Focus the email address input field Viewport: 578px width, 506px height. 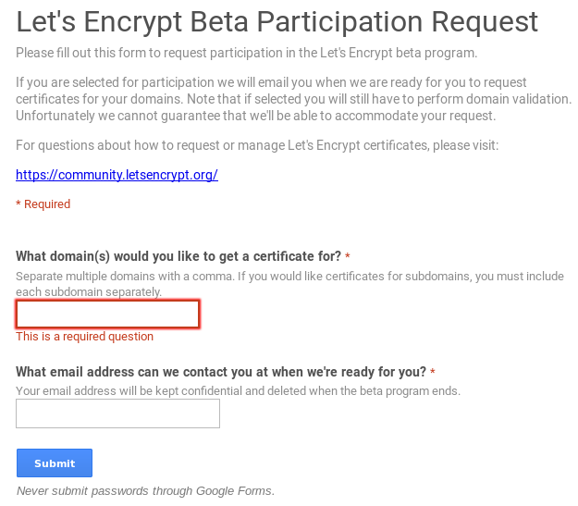[x=117, y=413]
